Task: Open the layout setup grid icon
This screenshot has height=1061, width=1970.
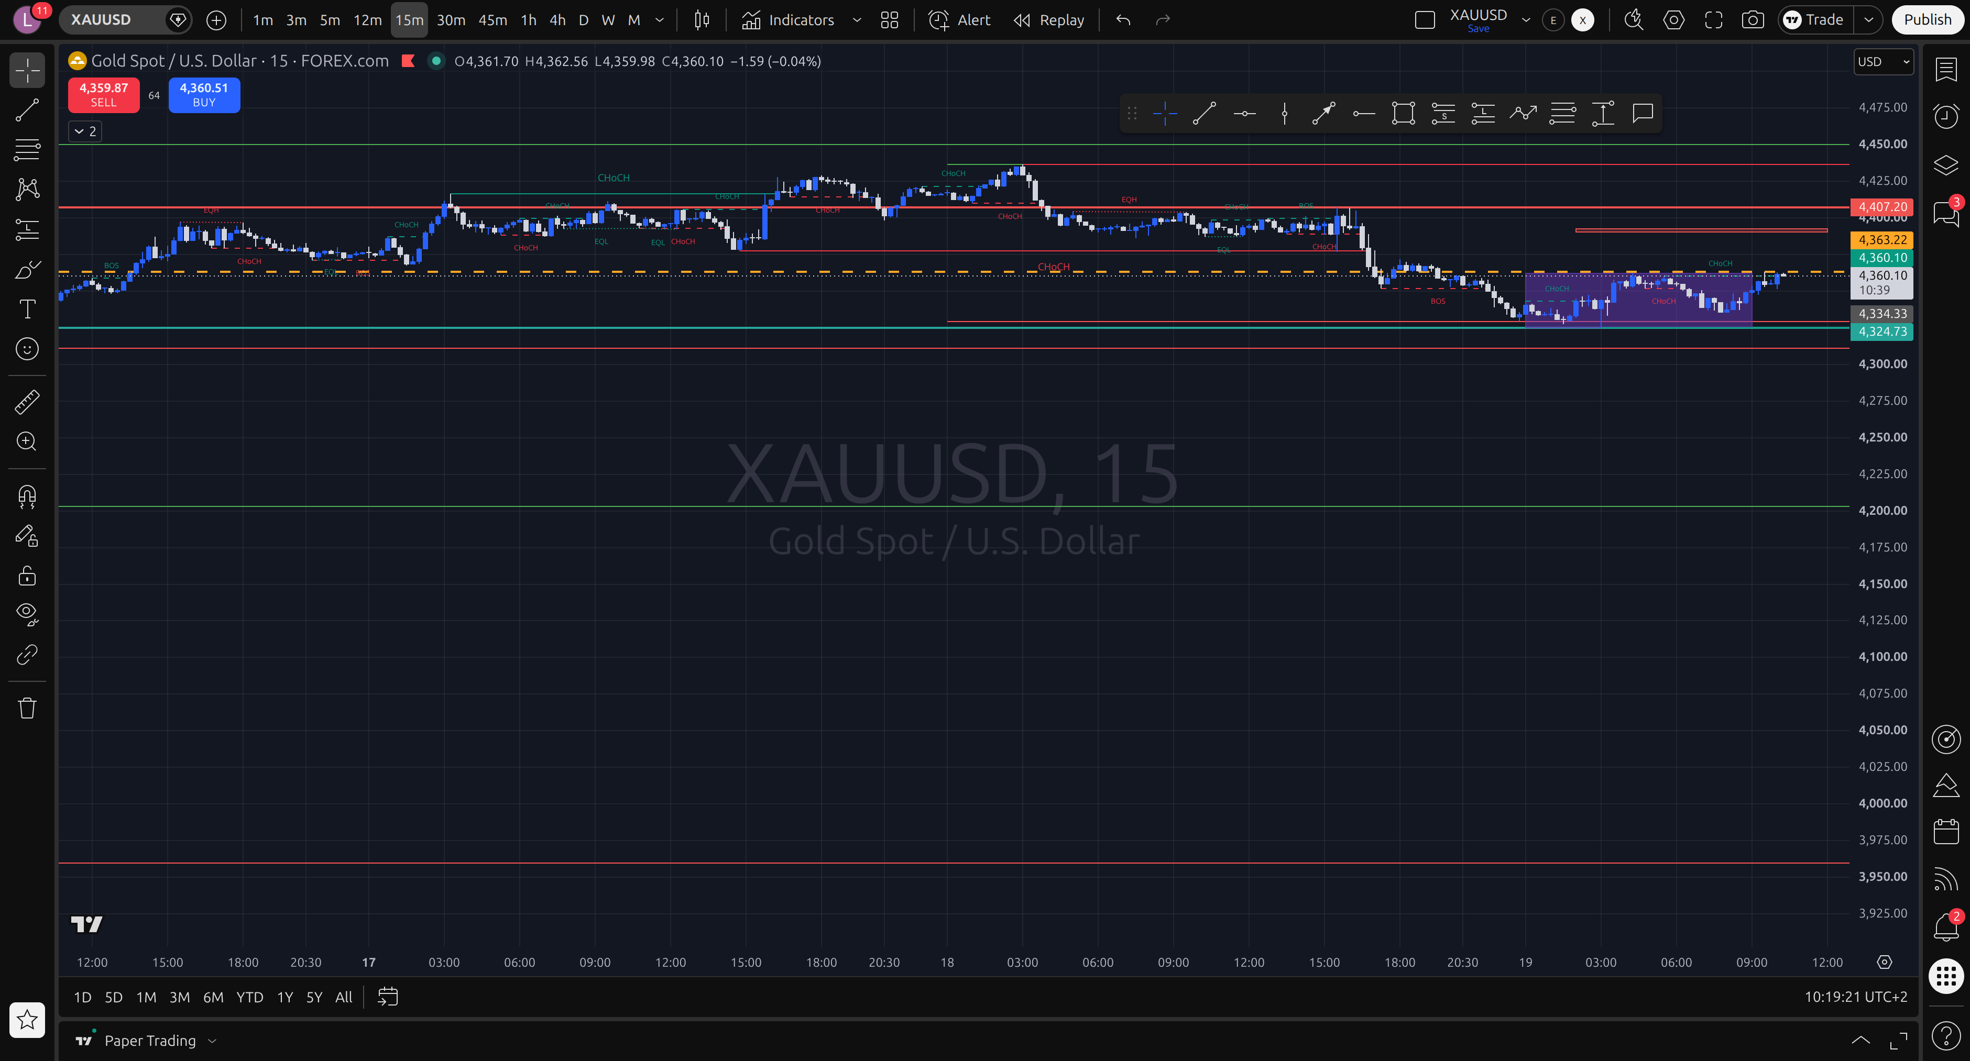Action: click(x=890, y=20)
